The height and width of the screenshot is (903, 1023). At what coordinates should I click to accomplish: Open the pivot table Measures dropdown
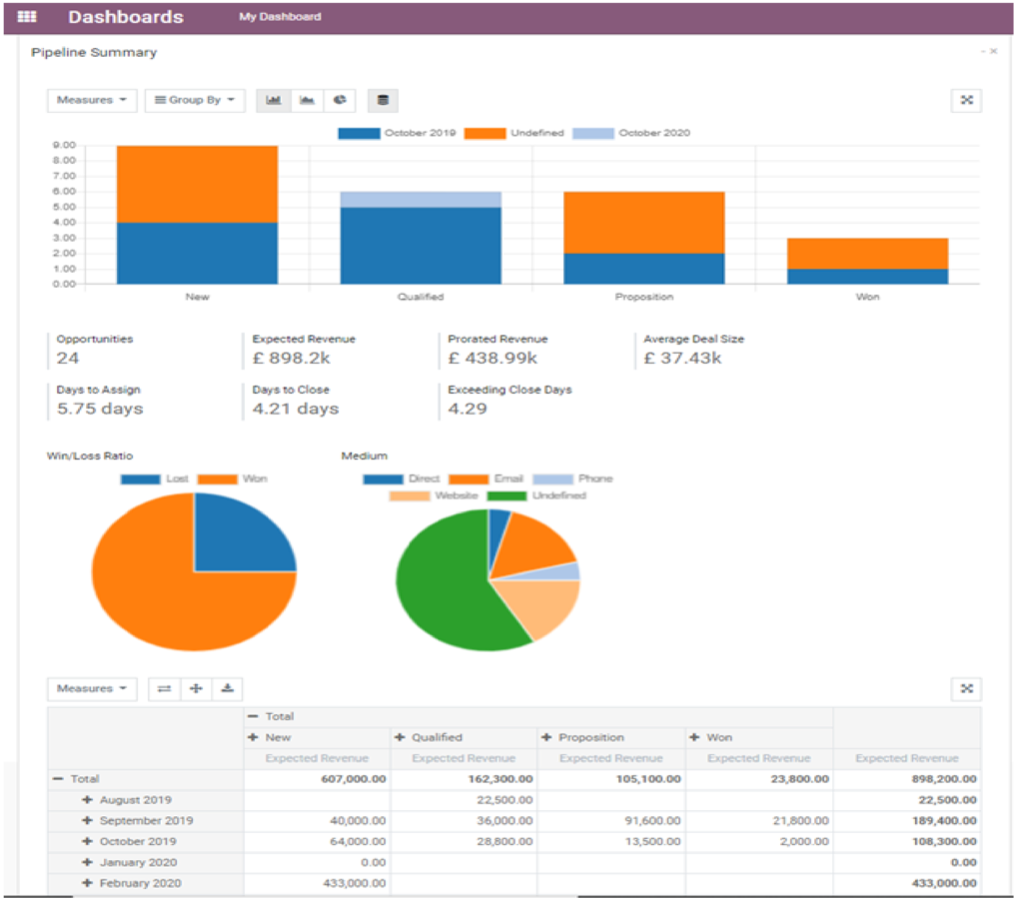91,688
